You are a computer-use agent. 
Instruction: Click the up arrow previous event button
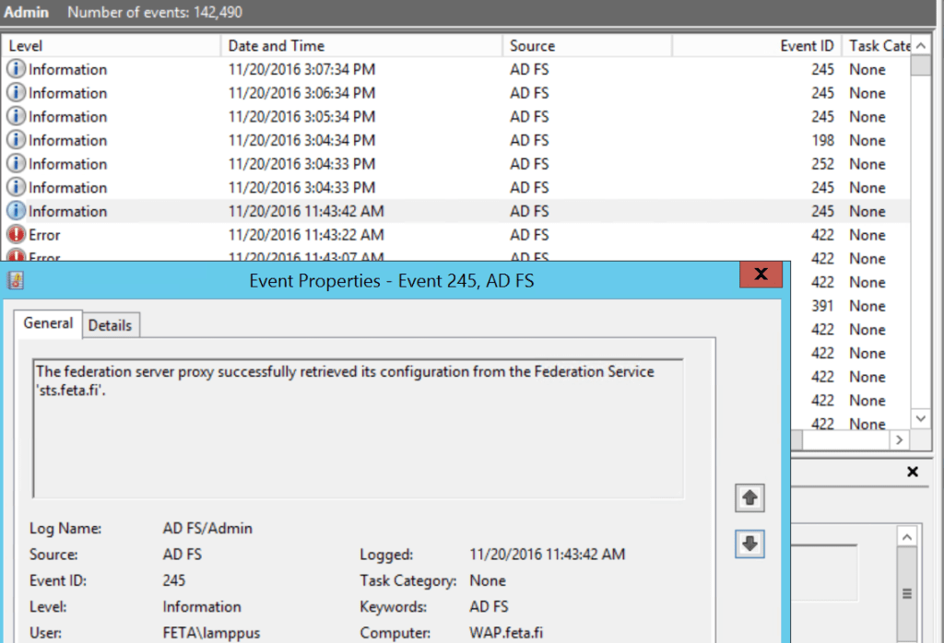[x=749, y=498]
